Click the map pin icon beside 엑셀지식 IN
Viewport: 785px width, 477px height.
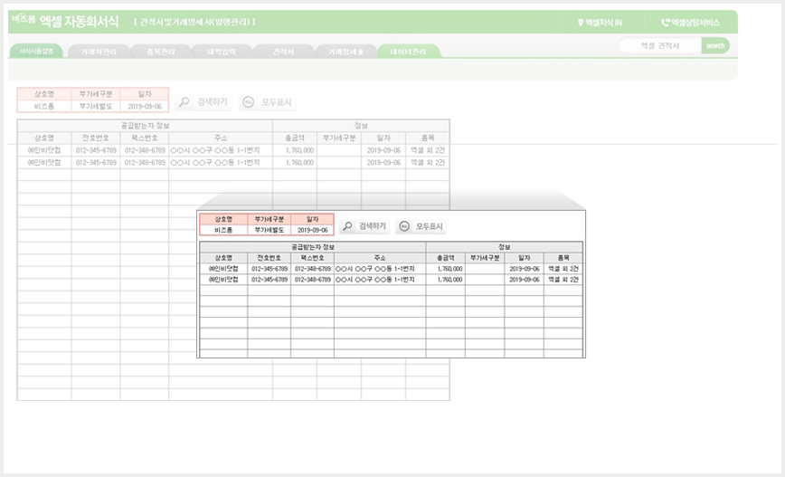pos(581,23)
